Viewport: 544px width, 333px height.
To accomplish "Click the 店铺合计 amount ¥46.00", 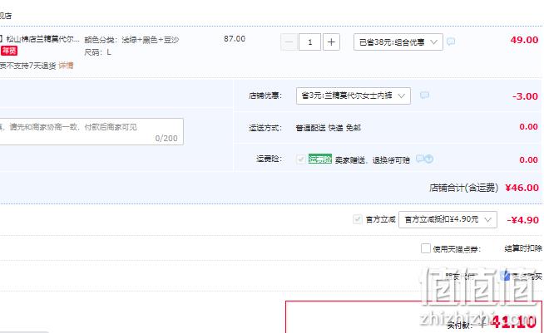I will [x=522, y=188].
